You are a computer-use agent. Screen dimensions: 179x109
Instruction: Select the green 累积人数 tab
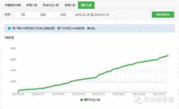[x=86, y=5]
